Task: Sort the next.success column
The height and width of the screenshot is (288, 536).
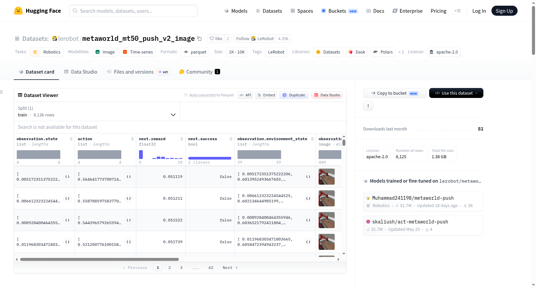Action: pos(231,139)
